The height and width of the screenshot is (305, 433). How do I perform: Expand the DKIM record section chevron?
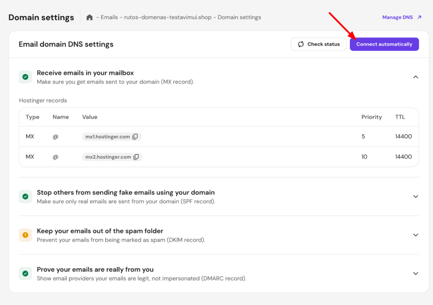coord(415,235)
